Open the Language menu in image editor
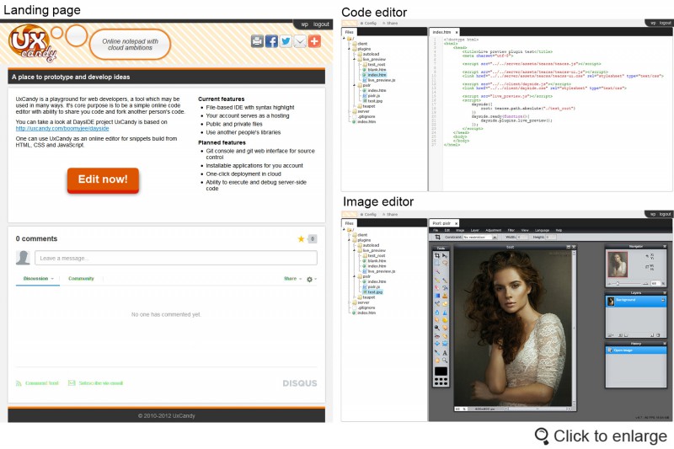The width and height of the screenshot is (674, 449). coord(542,230)
